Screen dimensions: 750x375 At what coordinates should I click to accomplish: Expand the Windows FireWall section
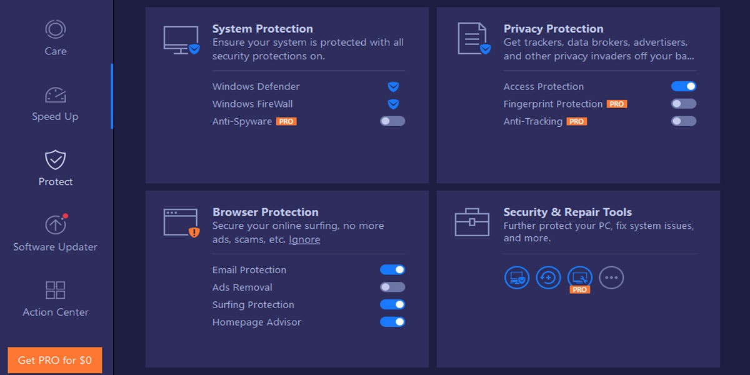point(392,104)
